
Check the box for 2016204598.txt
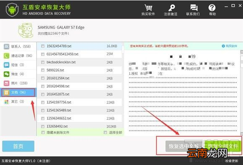43,86
